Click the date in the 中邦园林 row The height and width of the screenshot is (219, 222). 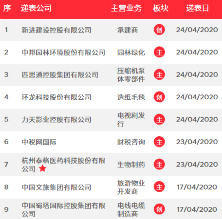(197, 52)
